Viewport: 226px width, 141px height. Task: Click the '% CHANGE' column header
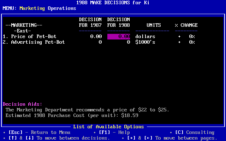[x=186, y=25]
